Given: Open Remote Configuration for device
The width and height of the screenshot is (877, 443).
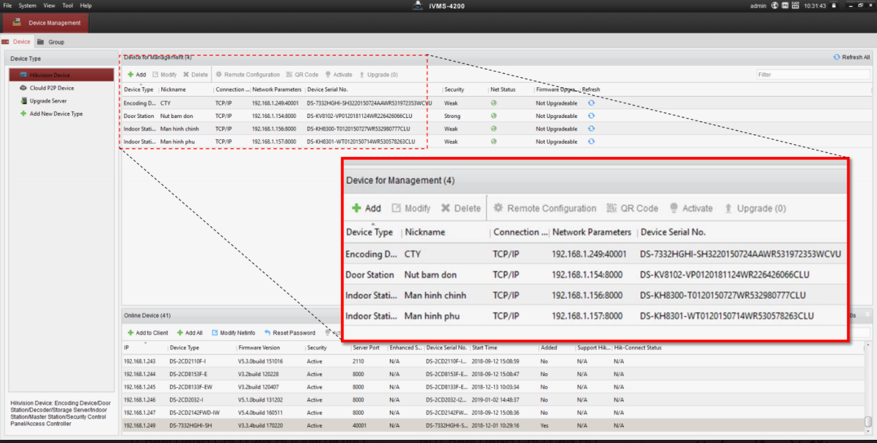Looking at the screenshot, I should tap(247, 75).
